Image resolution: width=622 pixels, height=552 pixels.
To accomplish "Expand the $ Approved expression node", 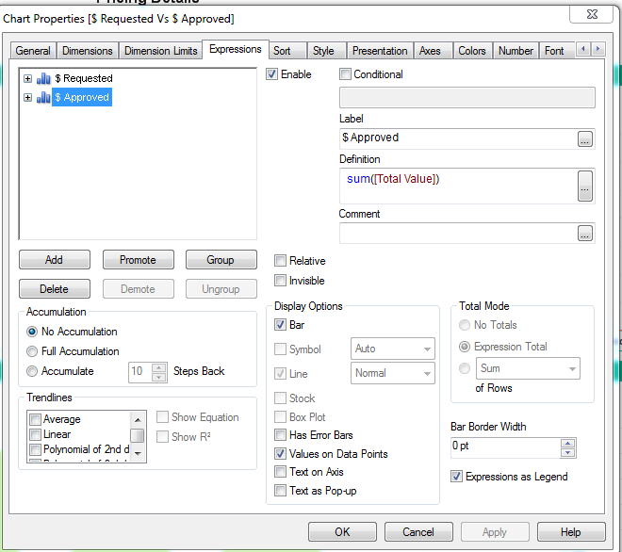I will click(27, 98).
